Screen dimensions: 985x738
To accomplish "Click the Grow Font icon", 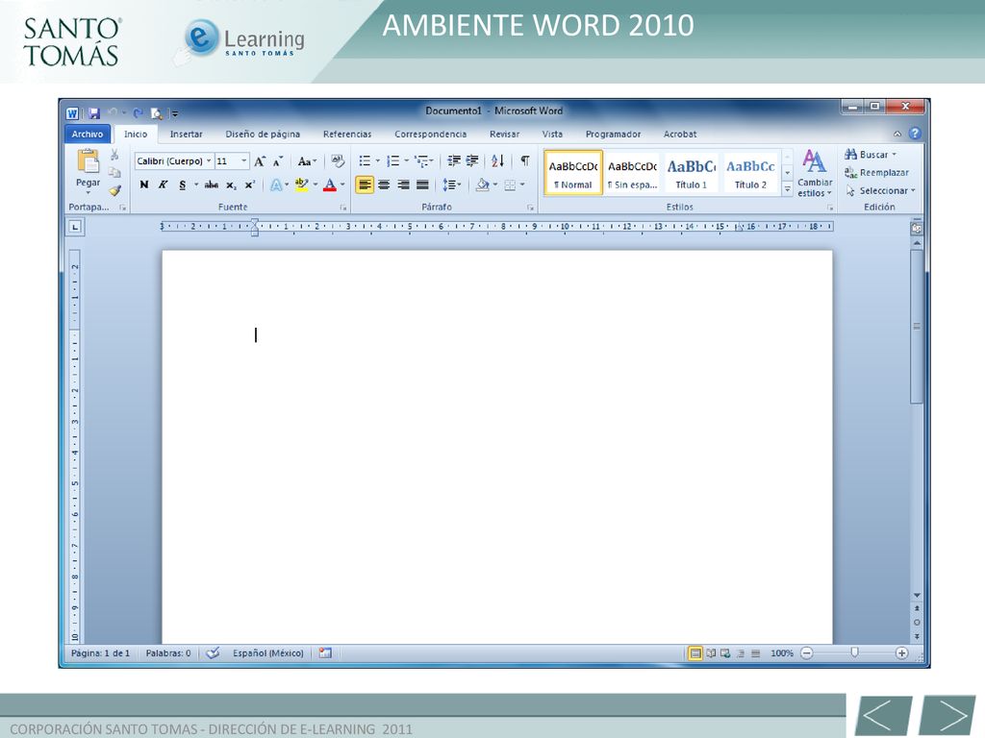I will (x=260, y=161).
